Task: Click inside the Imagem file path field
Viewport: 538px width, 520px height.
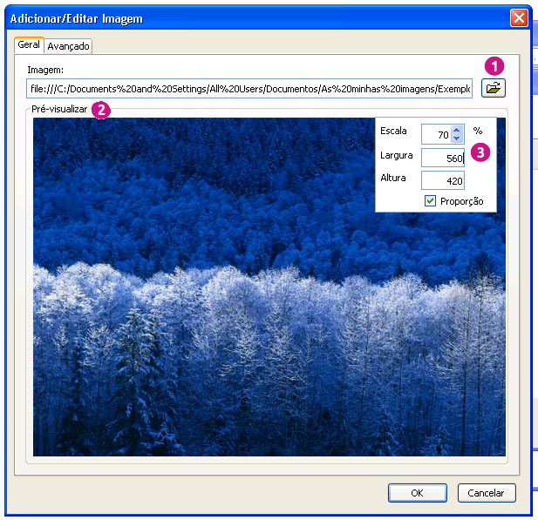Action: pyautogui.click(x=249, y=89)
